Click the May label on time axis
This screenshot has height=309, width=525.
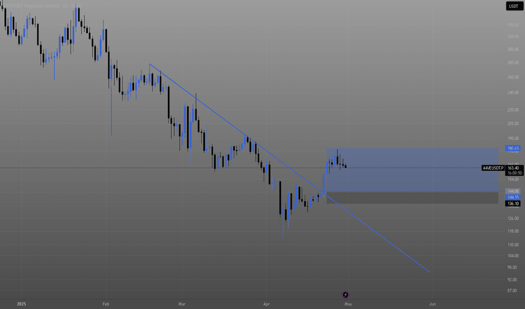pyautogui.click(x=348, y=304)
